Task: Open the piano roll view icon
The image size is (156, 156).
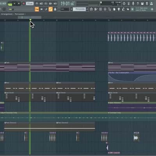Action: click(96, 9)
